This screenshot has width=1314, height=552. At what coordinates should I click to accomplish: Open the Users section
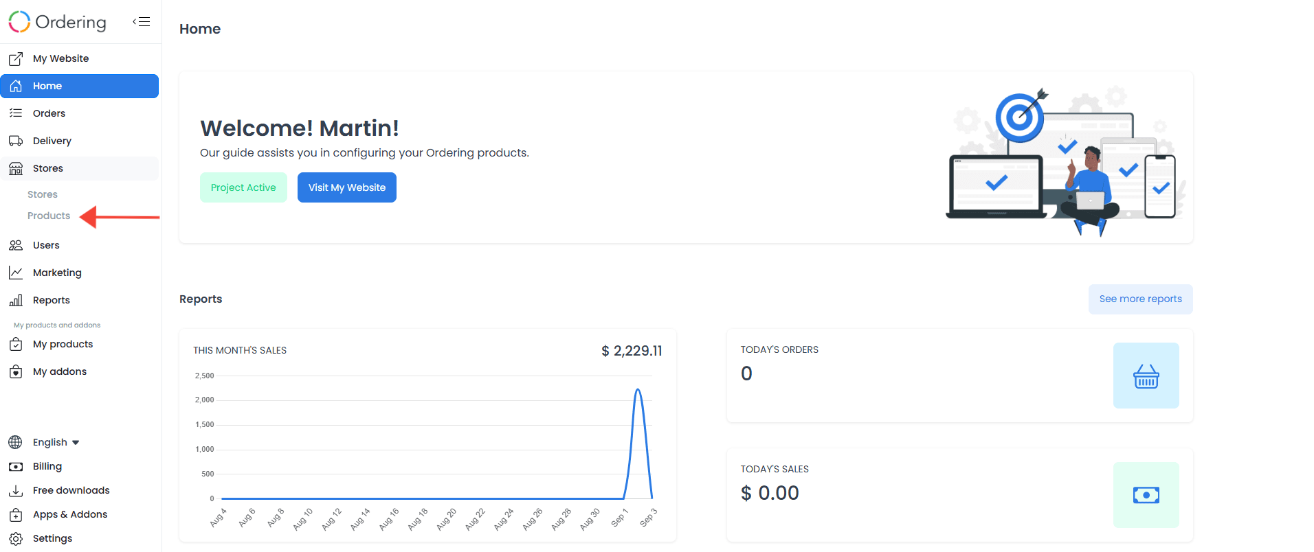point(80,245)
